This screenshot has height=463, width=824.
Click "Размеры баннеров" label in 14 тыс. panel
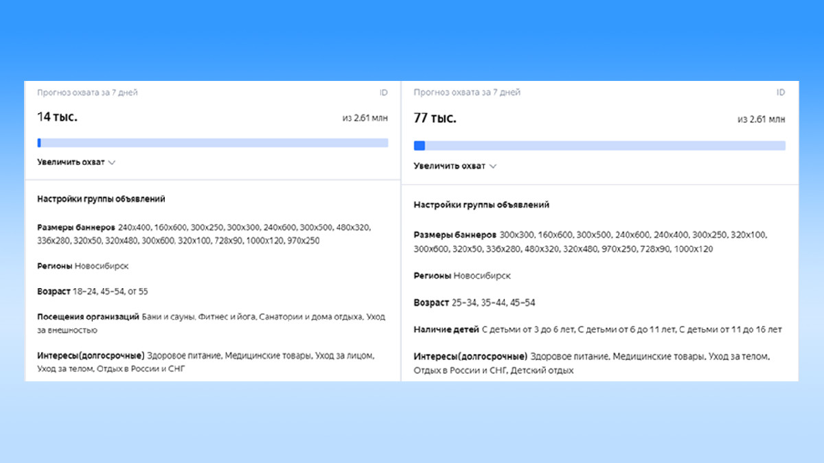pyautogui.click(x=76, y=227)
